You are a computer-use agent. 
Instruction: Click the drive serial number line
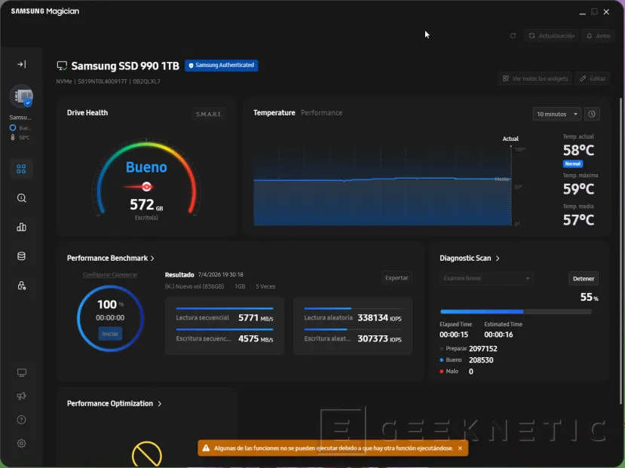[108, 81]
